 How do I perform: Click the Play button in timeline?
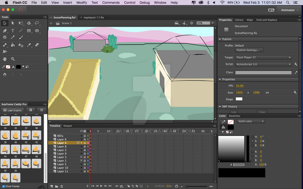[x=101, y=186]
